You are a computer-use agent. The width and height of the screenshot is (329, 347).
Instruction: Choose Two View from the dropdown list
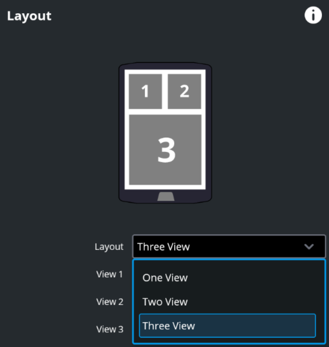coord(165,302)
